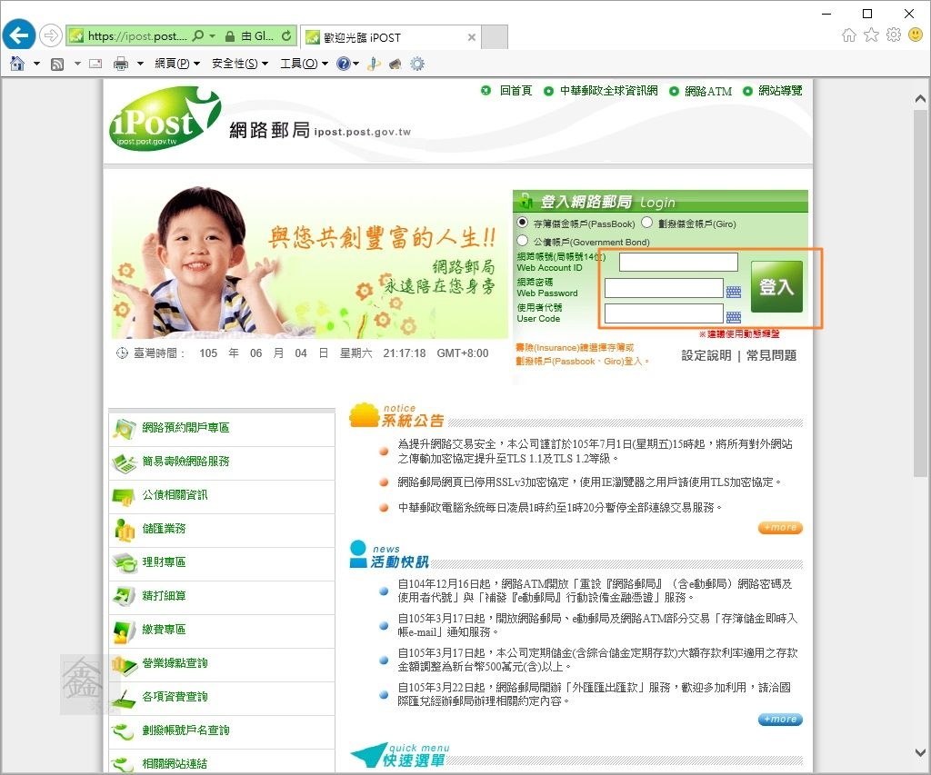Open the 網頁(P) menu
Screen dimensions: 931x775
pos(177,64)
